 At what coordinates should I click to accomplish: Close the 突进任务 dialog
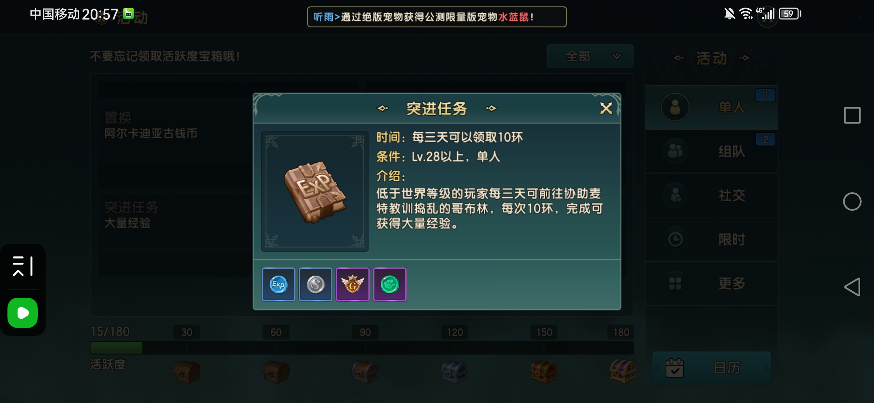pyautogui.click(x=606, y=109)
